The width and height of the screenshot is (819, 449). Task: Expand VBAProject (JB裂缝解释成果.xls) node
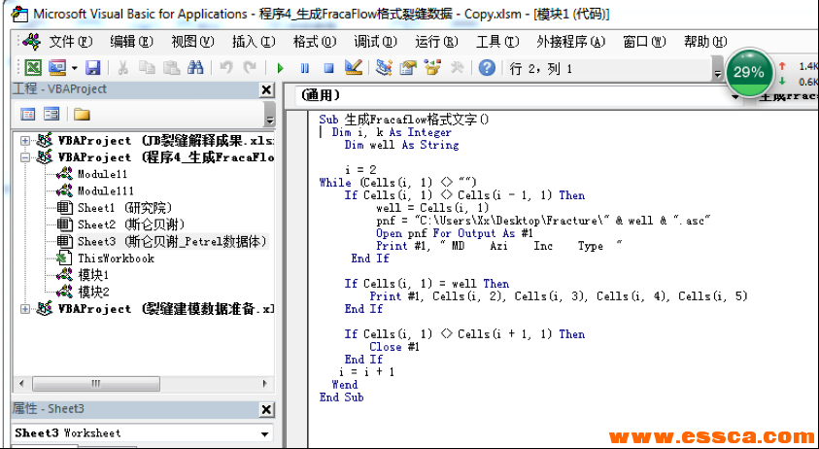tap(25, 141)
